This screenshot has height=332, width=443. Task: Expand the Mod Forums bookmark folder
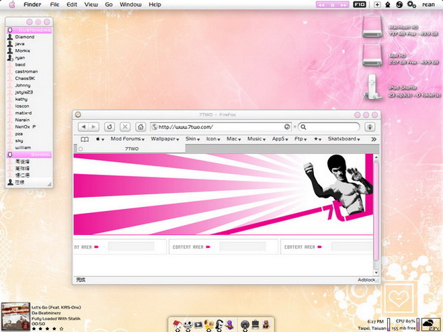128,139
